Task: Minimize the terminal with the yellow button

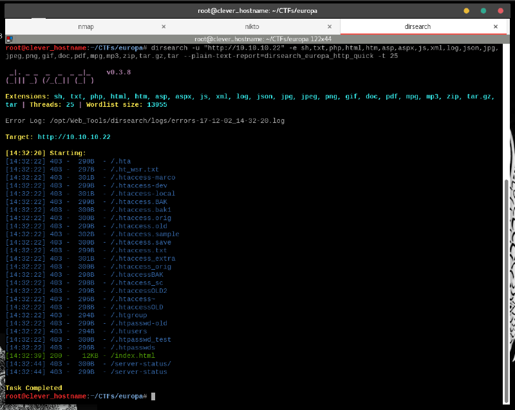Action: tap(467, 11)
